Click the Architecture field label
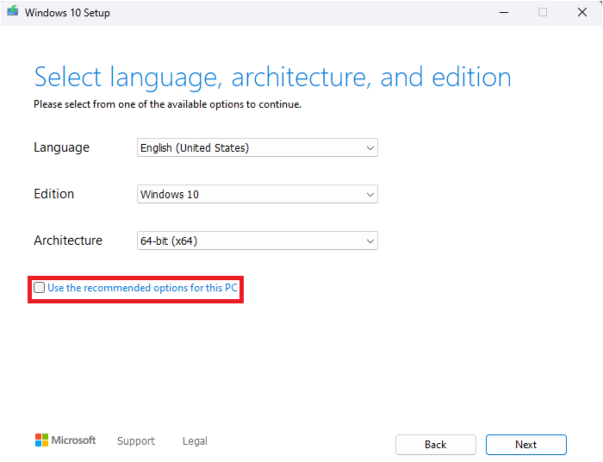Image resolution: width=603 pixels, height=462 pixels. pyautogui.click(x=68, y=240)
